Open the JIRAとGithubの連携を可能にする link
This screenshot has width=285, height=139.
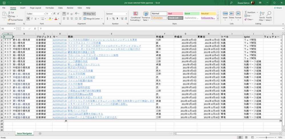pos(85,114)
